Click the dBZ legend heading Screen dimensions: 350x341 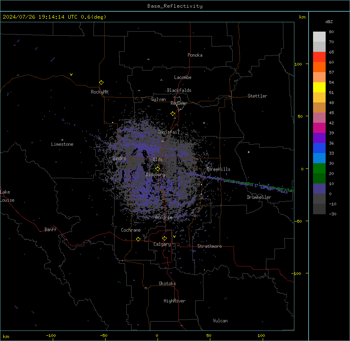(329, 22)
